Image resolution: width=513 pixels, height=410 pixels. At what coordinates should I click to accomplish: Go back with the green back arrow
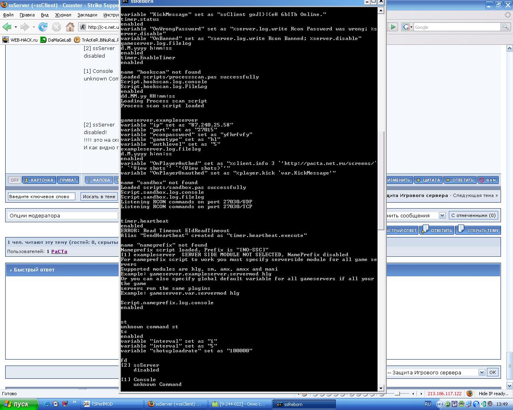coord(7,27)
